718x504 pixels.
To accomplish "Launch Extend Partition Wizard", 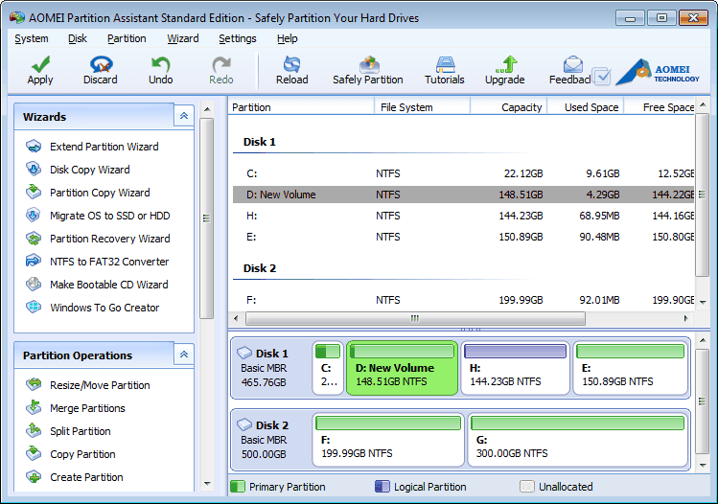I will point(104,147).
